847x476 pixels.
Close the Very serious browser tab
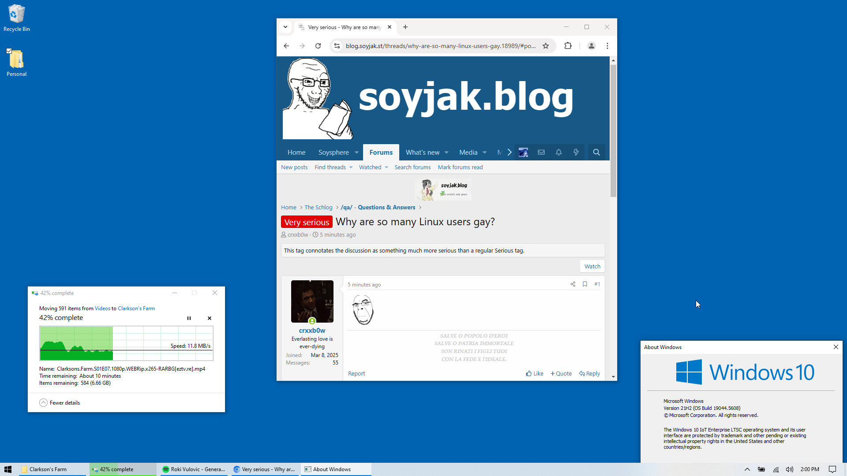[390, 27]
